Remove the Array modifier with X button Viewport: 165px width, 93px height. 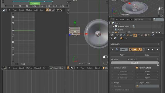coord(157,49)
